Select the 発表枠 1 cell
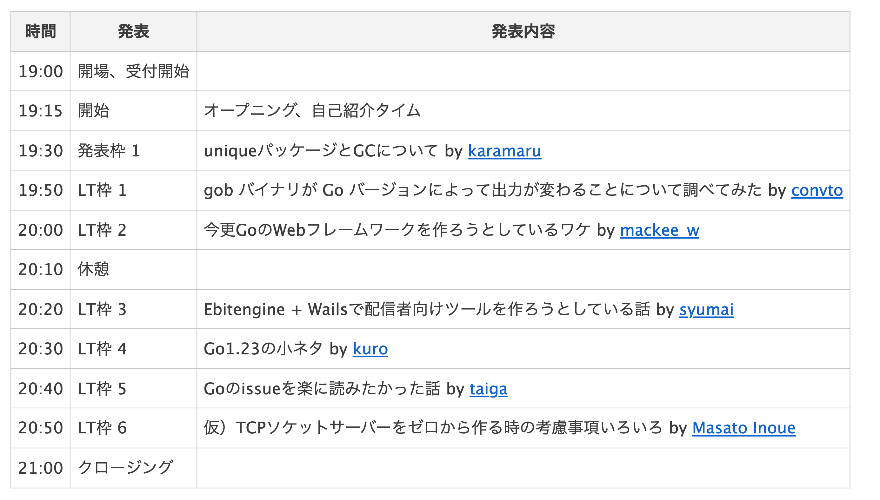 point(109,151)
